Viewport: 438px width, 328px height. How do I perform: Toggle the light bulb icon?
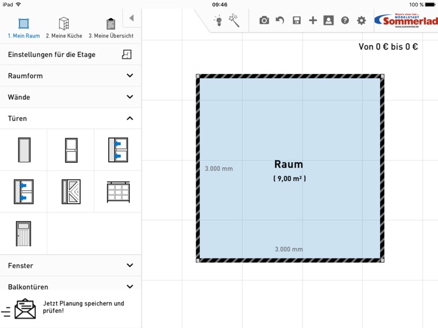(218, 21)
